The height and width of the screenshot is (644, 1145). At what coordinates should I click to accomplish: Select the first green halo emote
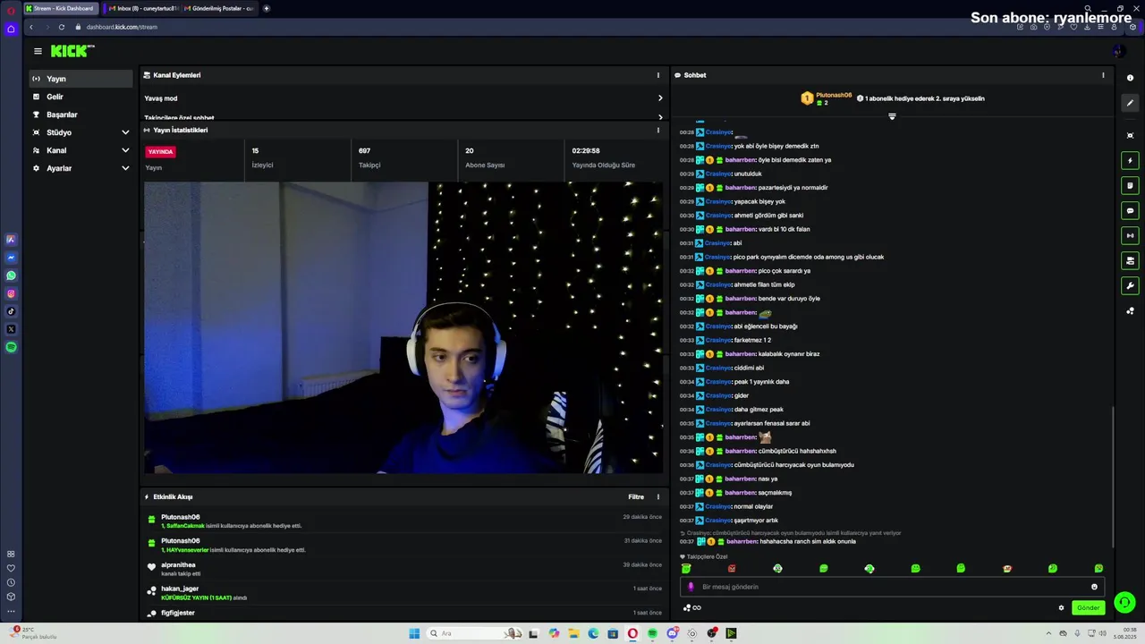[686, 568]
